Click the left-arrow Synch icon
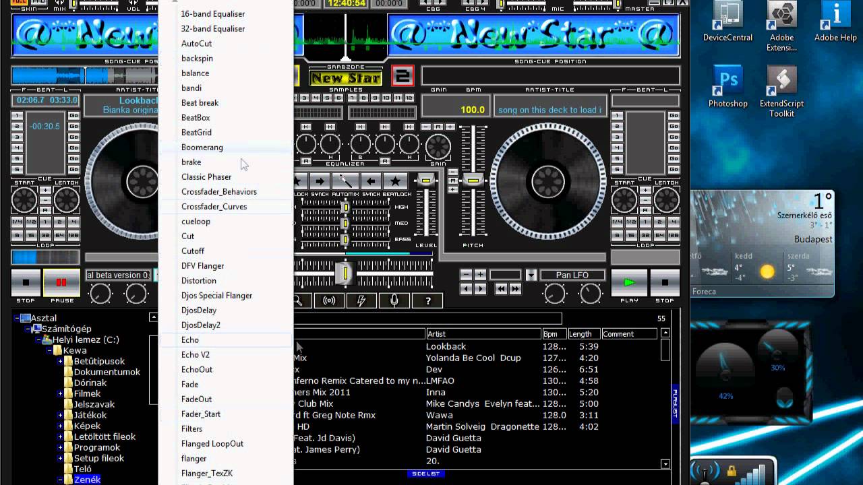 (x=370, y=181)
